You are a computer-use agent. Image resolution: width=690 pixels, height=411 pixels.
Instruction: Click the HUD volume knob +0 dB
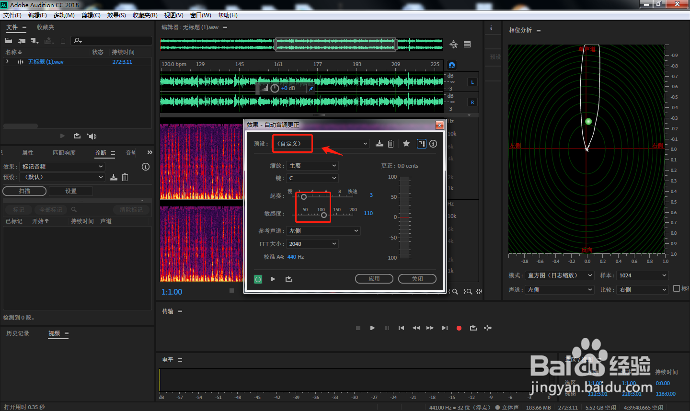275,89
